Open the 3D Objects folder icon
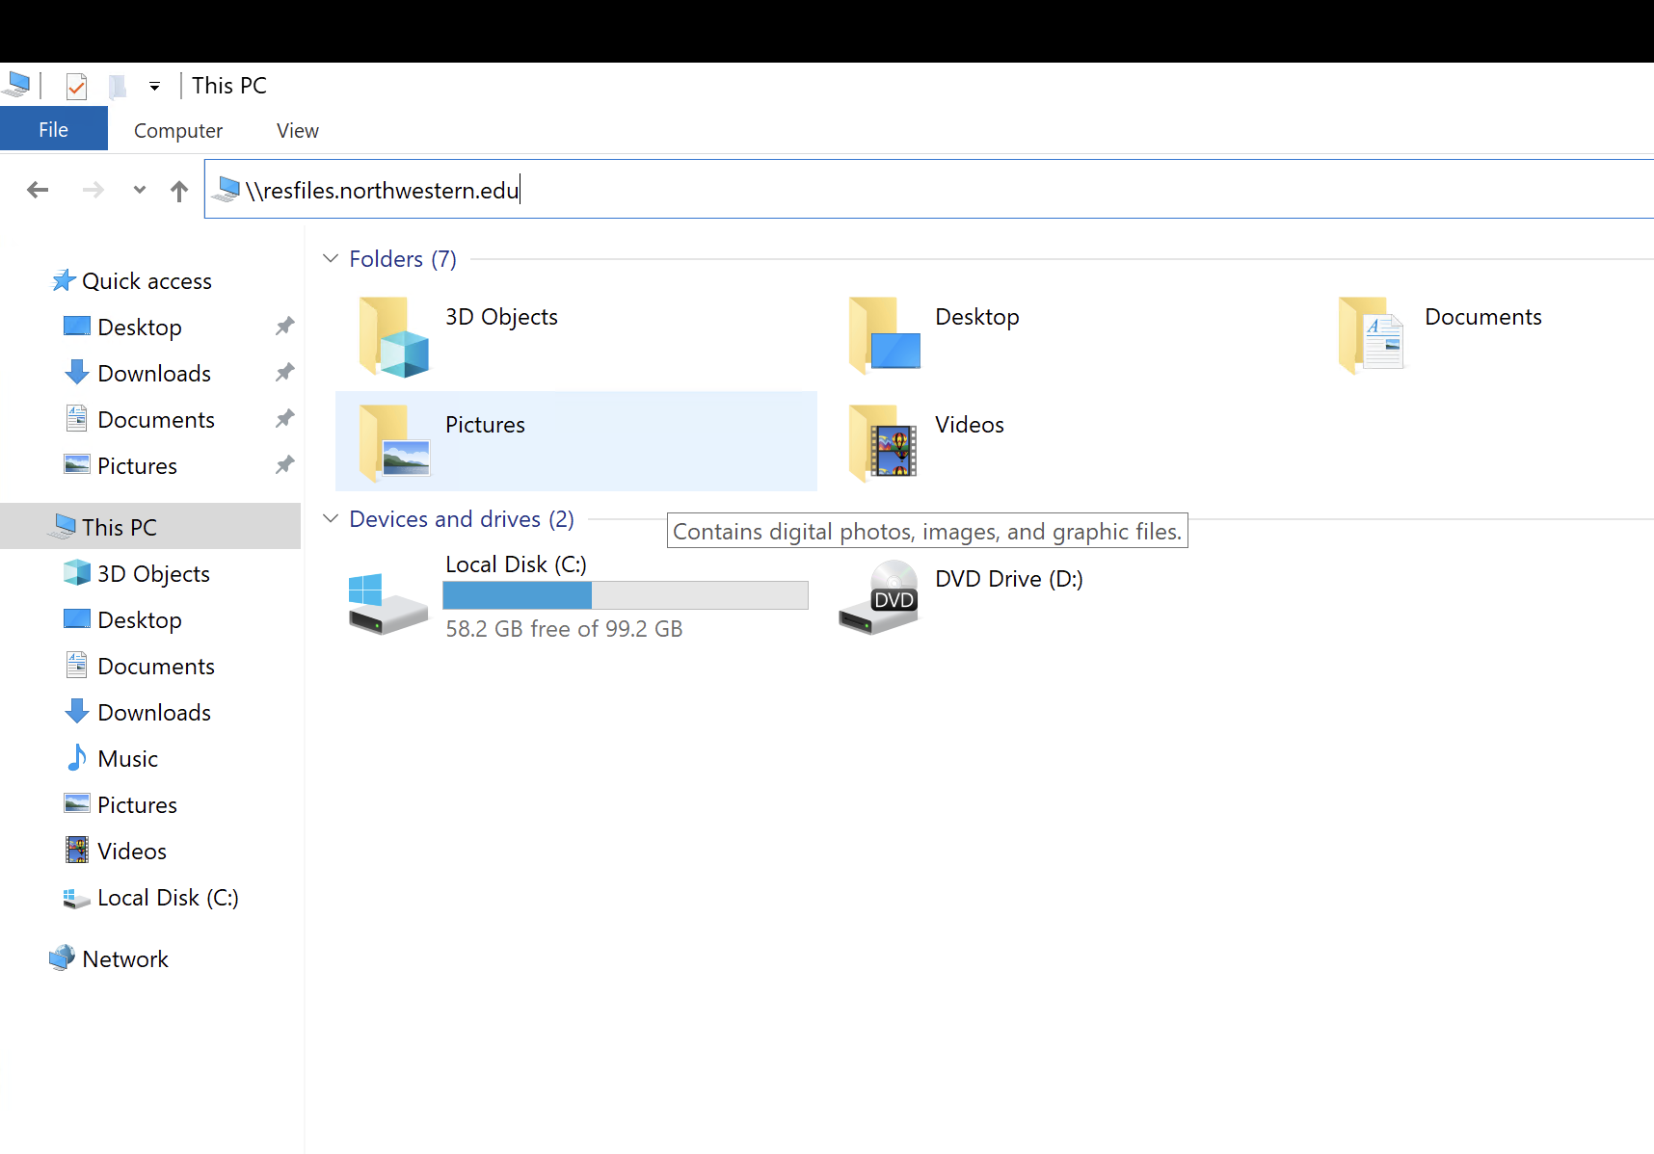Screen dimensions: 1654x1154 click(393, 336)
